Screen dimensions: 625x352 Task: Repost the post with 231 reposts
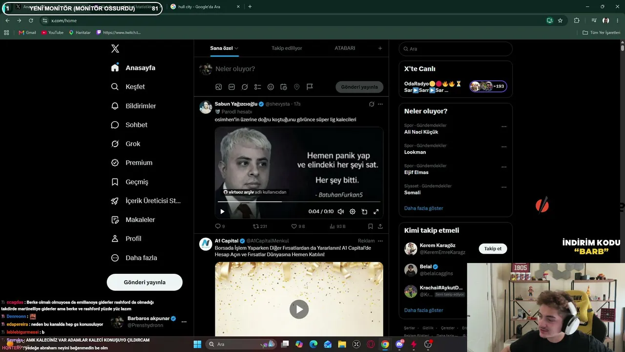[x=260, y=226]
